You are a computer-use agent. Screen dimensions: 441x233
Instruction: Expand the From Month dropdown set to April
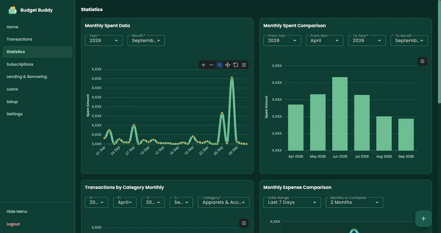click(324, 40)
